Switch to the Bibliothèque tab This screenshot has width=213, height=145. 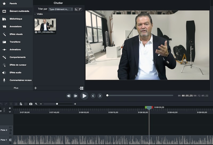(16, 19)
